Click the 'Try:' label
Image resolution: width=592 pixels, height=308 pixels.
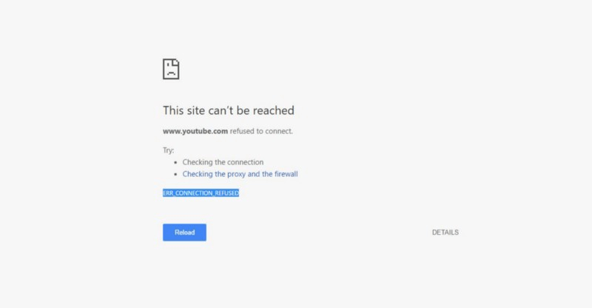[x=169, y=150]
